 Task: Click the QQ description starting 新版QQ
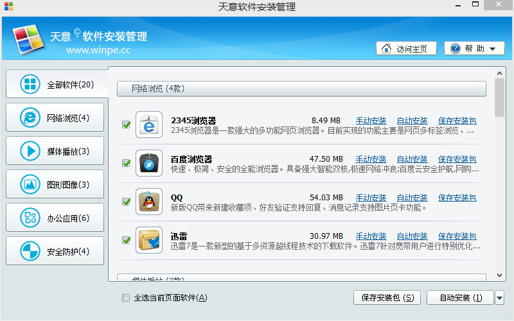click(x=298, y=207)
